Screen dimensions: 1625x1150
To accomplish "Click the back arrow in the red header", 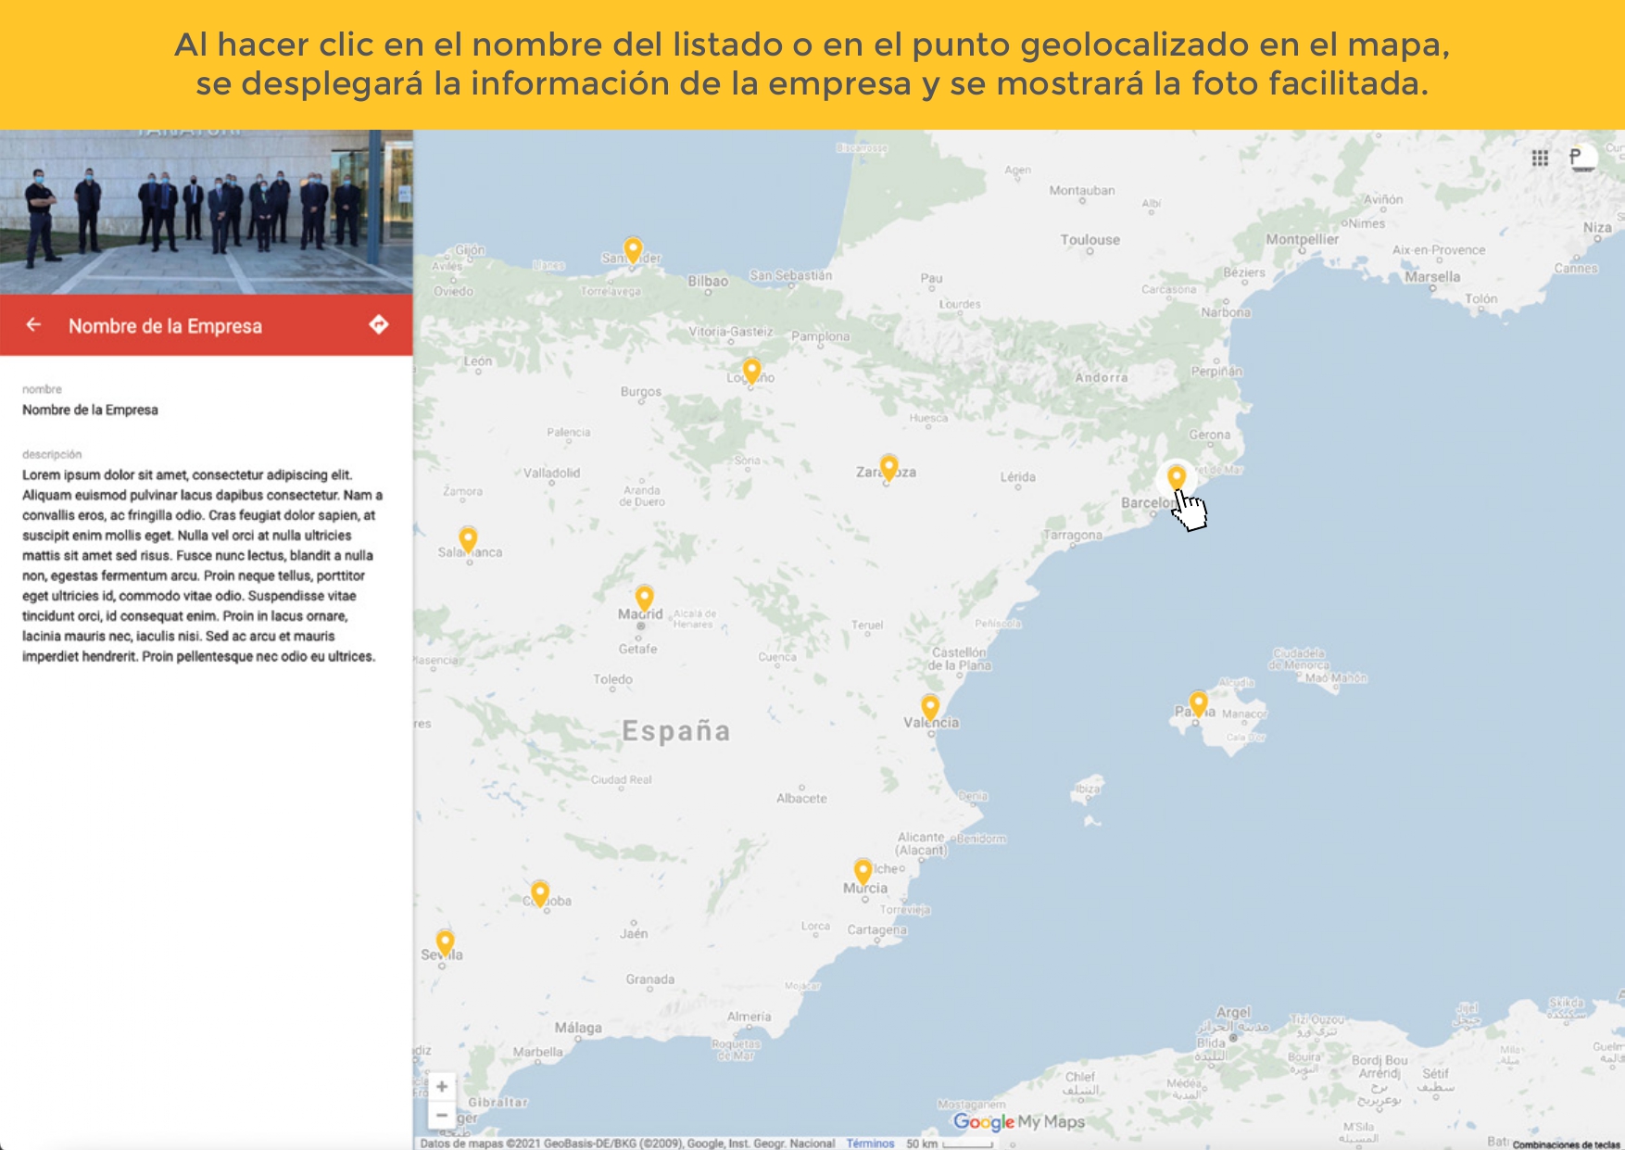I will click(x=33, y=324).
